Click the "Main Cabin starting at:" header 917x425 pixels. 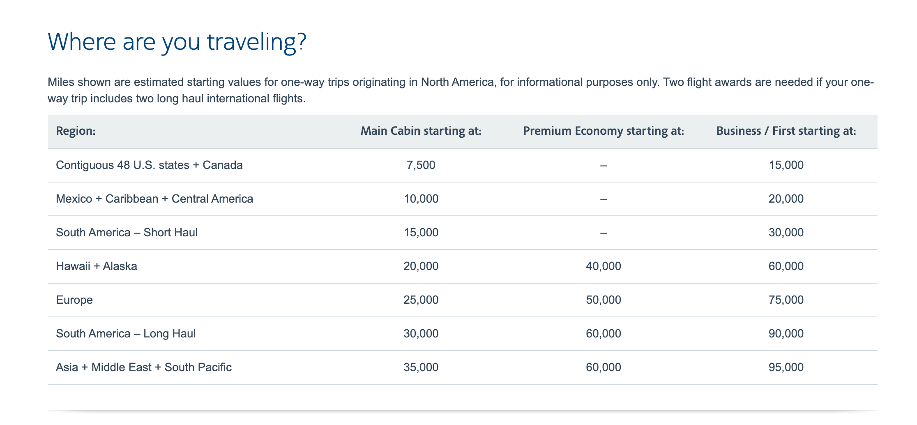(x=421, y=131)
